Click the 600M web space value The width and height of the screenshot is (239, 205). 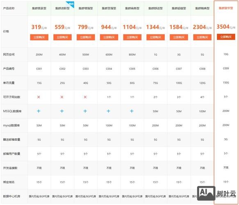coord(109,55)
